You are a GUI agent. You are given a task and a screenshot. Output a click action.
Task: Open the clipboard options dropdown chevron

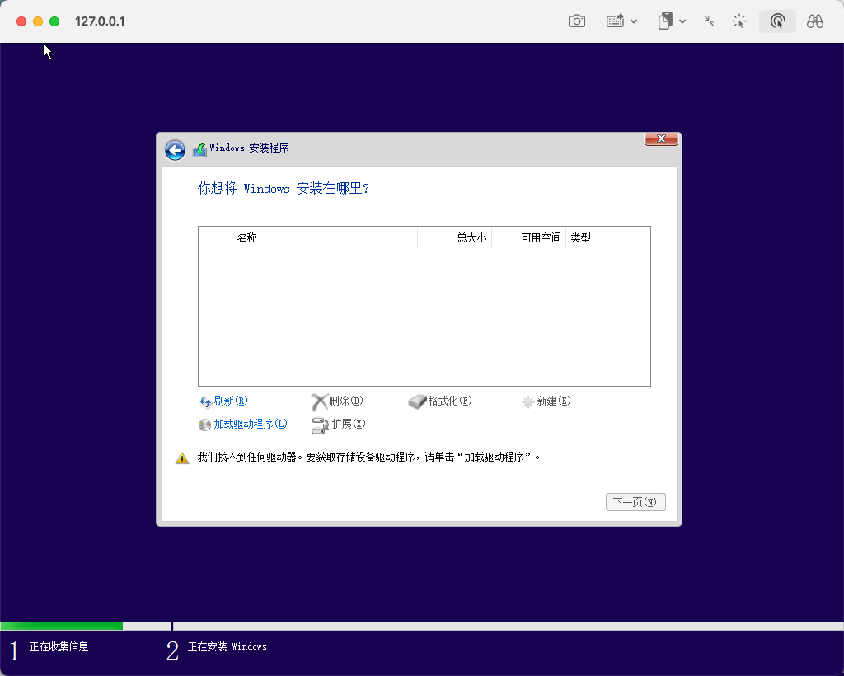pyautogui.click(x=683, y=21)
